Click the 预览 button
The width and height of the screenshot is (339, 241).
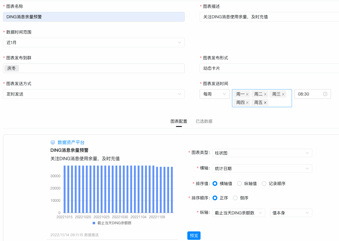click(x=194, y=236)
